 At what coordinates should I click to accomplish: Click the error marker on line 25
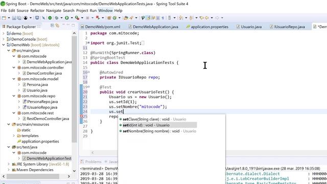point(81,116)
